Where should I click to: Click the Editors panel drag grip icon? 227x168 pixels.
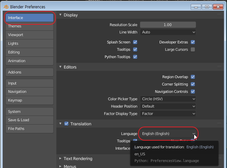click(x=219, y=67)
